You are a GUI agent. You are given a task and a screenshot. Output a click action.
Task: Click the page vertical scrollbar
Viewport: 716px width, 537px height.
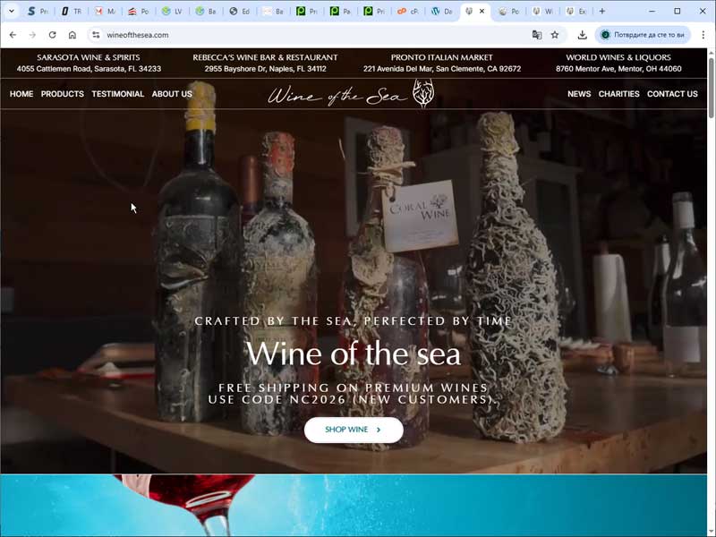[711, 268]
